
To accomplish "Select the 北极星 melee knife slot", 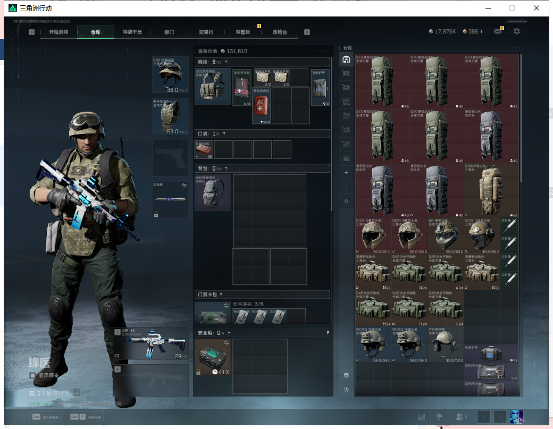I will 170,199.
